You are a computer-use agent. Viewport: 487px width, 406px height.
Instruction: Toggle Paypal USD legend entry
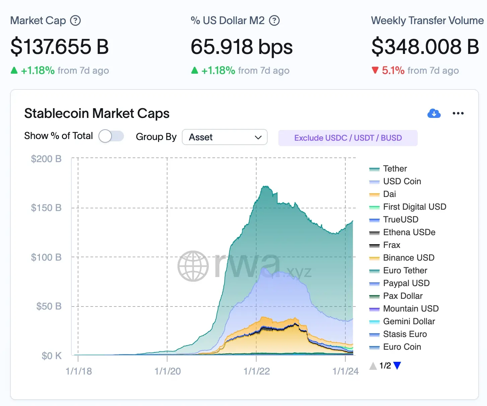(399, 283)
